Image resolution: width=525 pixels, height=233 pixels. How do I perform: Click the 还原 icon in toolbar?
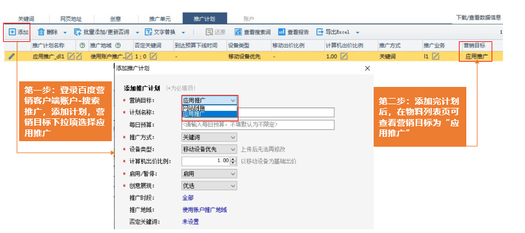209,32
